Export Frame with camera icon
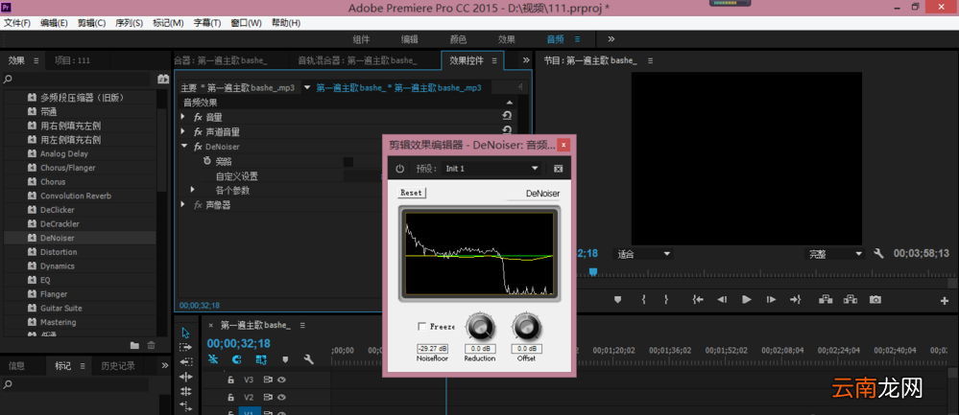Image resolution: width=959 pixels, height=415 pixels. (875, 300)
